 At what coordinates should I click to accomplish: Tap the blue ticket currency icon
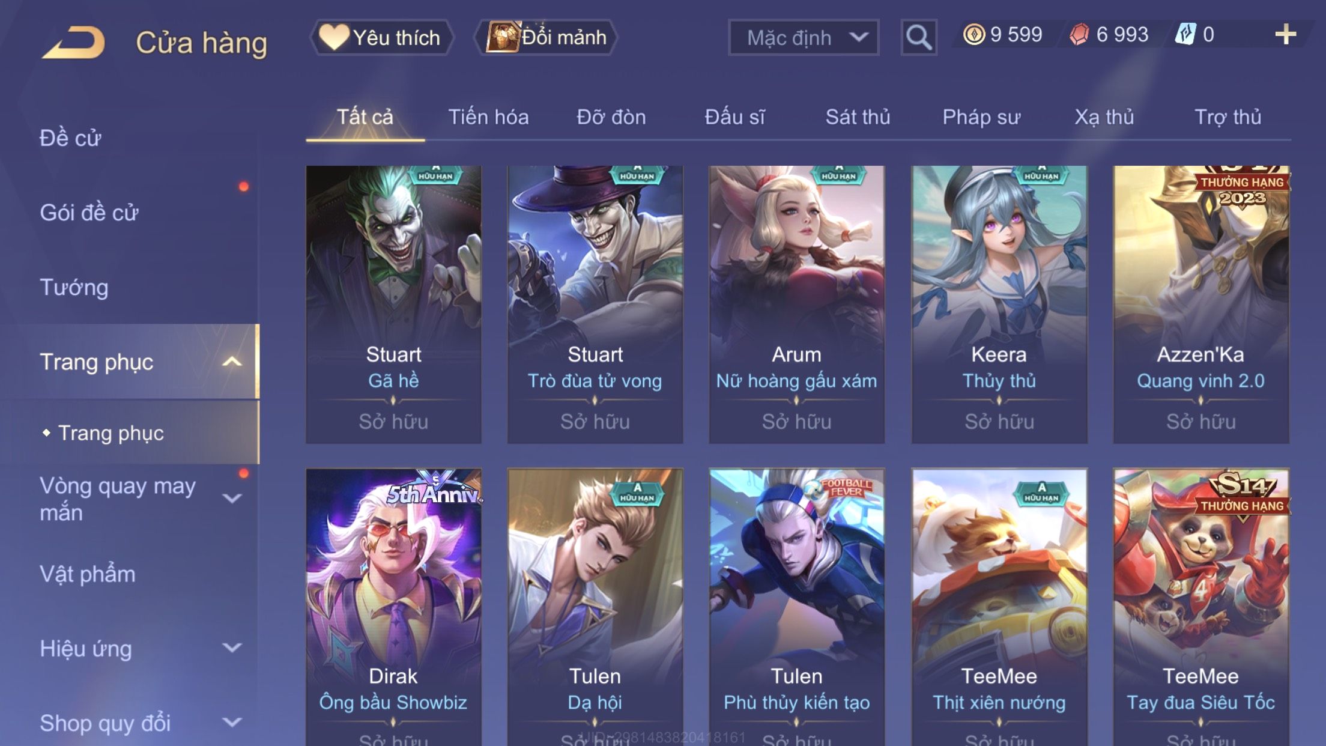coord(1185,34)
